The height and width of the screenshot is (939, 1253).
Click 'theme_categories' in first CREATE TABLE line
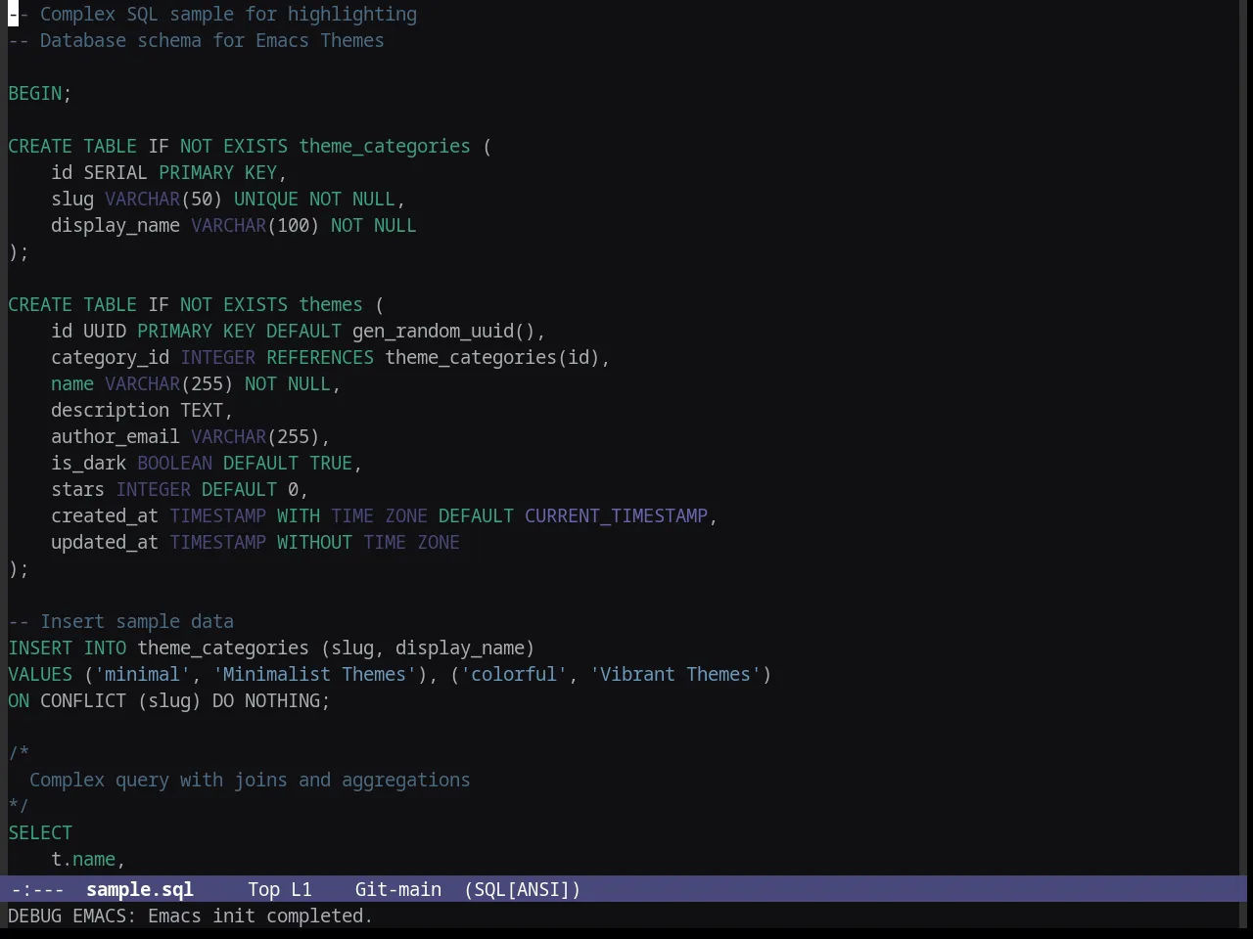(385, 146)
